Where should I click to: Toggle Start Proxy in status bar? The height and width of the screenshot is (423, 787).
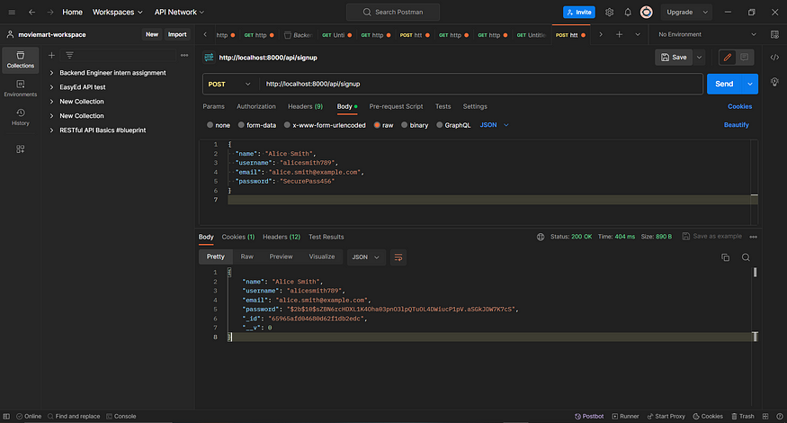pyautogui.click(x=666, y=416)
